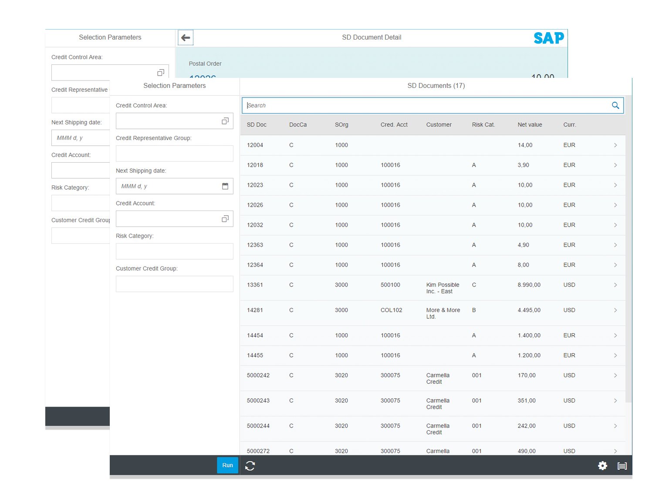Click the Net value column header
This screenshot has height=502, width=669.
530,125
